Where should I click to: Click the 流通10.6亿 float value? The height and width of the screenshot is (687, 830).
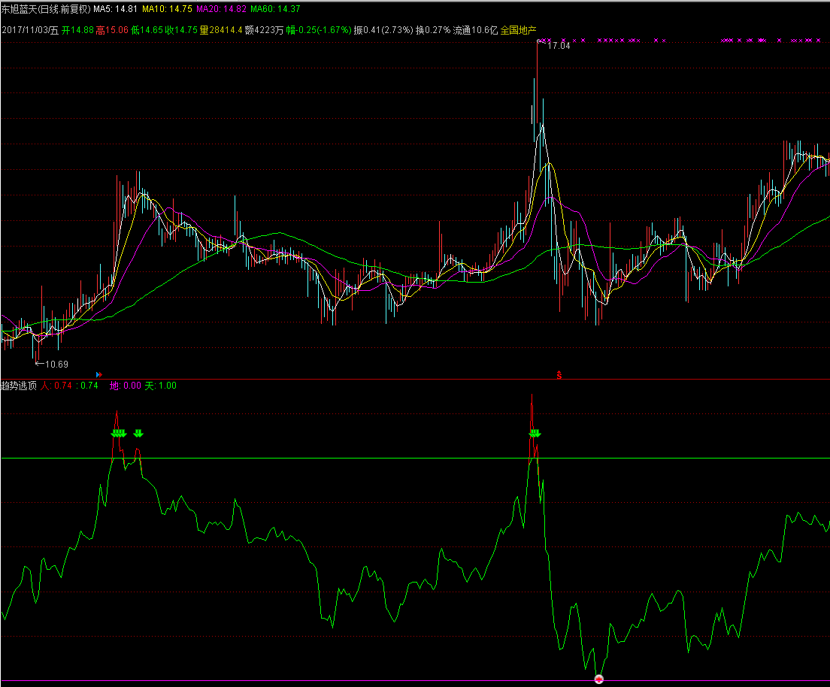point(475,30)
